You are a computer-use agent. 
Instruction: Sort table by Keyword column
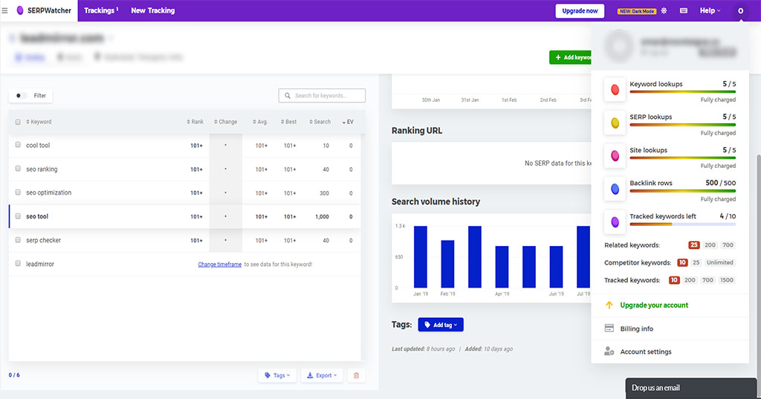[39, 122]
